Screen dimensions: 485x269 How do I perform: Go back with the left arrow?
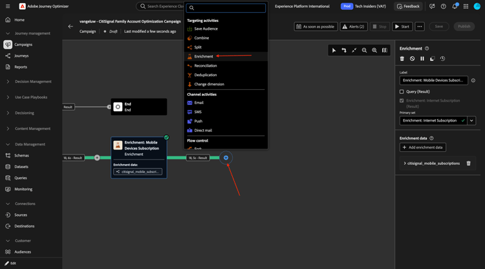(x=70, y=27)
